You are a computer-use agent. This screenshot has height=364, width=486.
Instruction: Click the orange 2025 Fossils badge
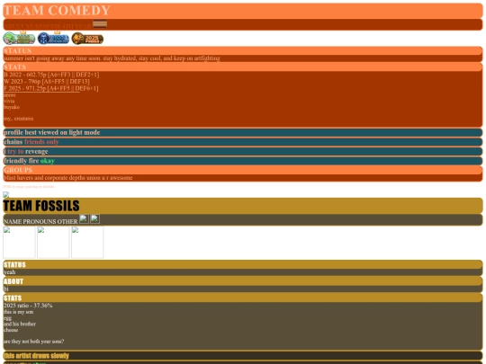pos(87,39)
